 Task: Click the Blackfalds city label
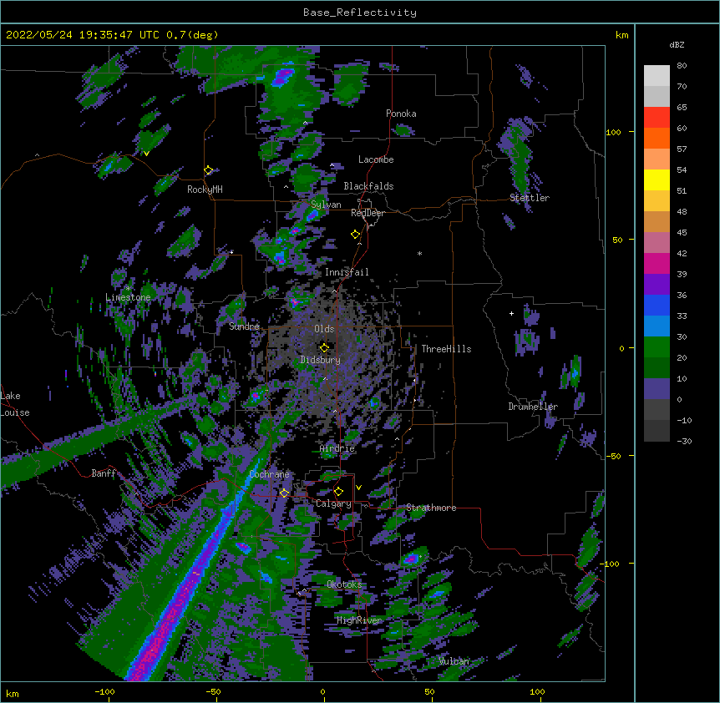[x=368, y=186]
